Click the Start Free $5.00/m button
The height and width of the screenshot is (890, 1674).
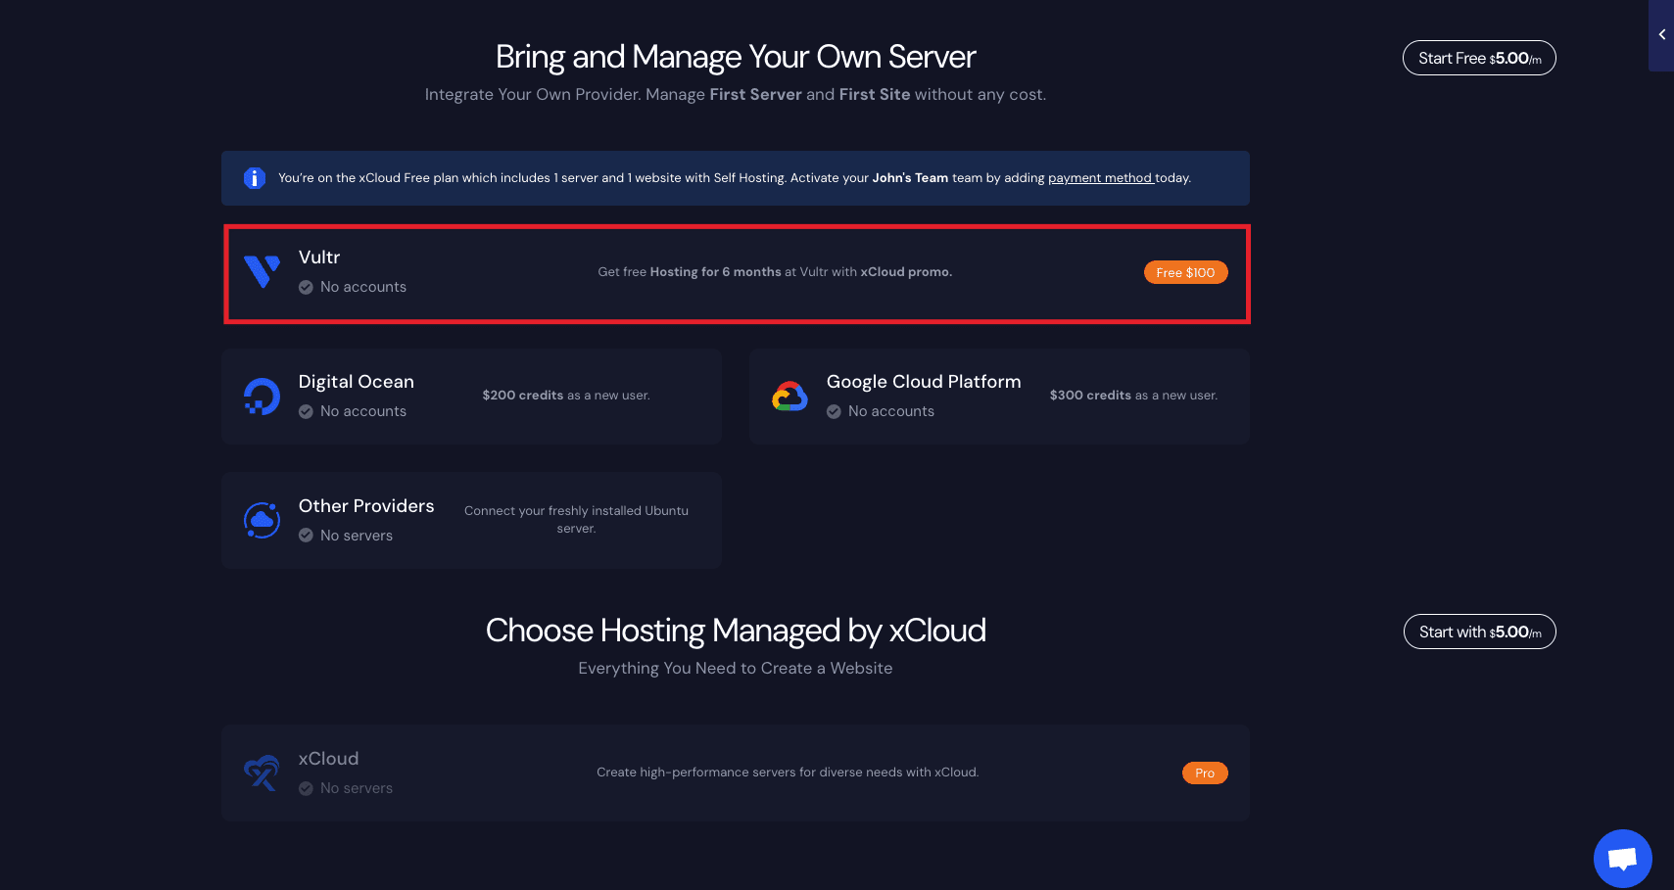click(x=1478, y=58)
